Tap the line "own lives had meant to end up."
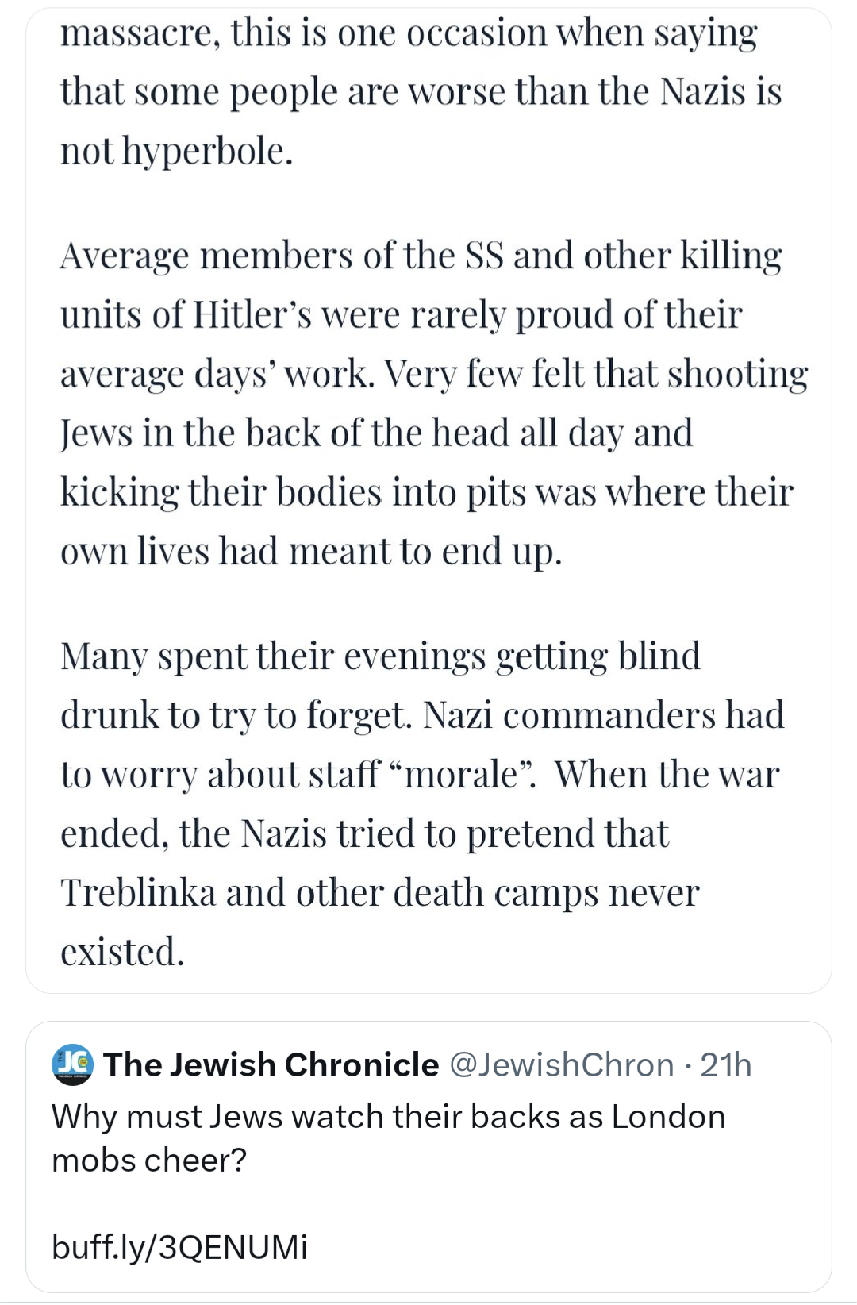This screenshot has height=1305, width=857. pos(311,551)
